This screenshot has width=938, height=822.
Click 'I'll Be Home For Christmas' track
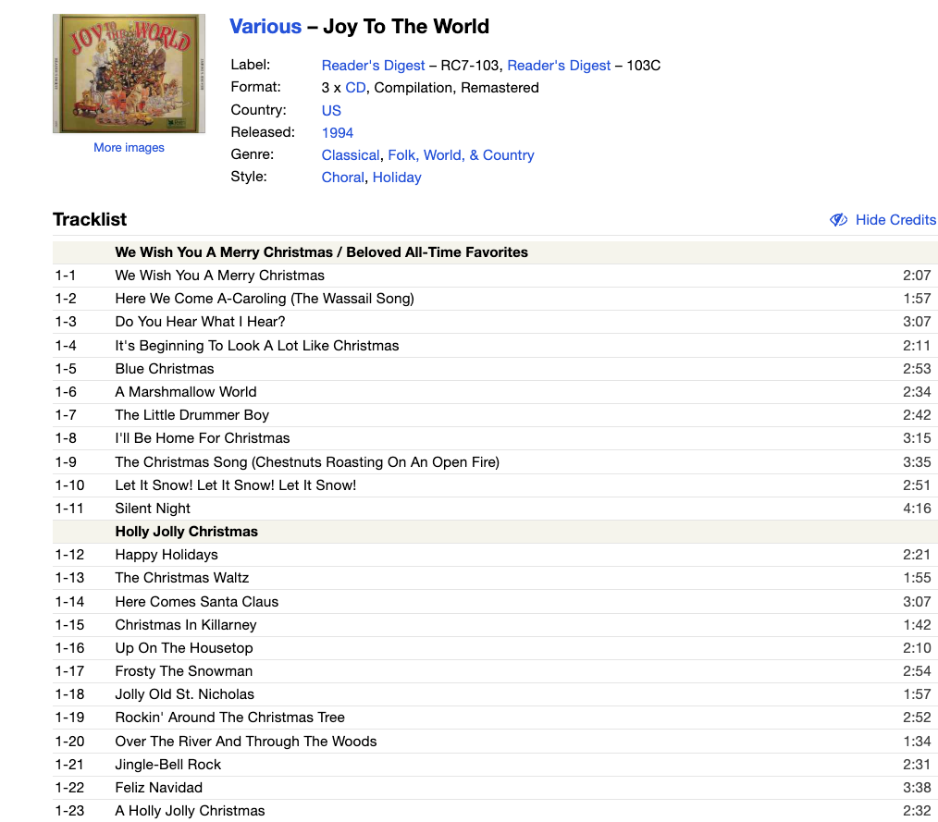(203, 438)
